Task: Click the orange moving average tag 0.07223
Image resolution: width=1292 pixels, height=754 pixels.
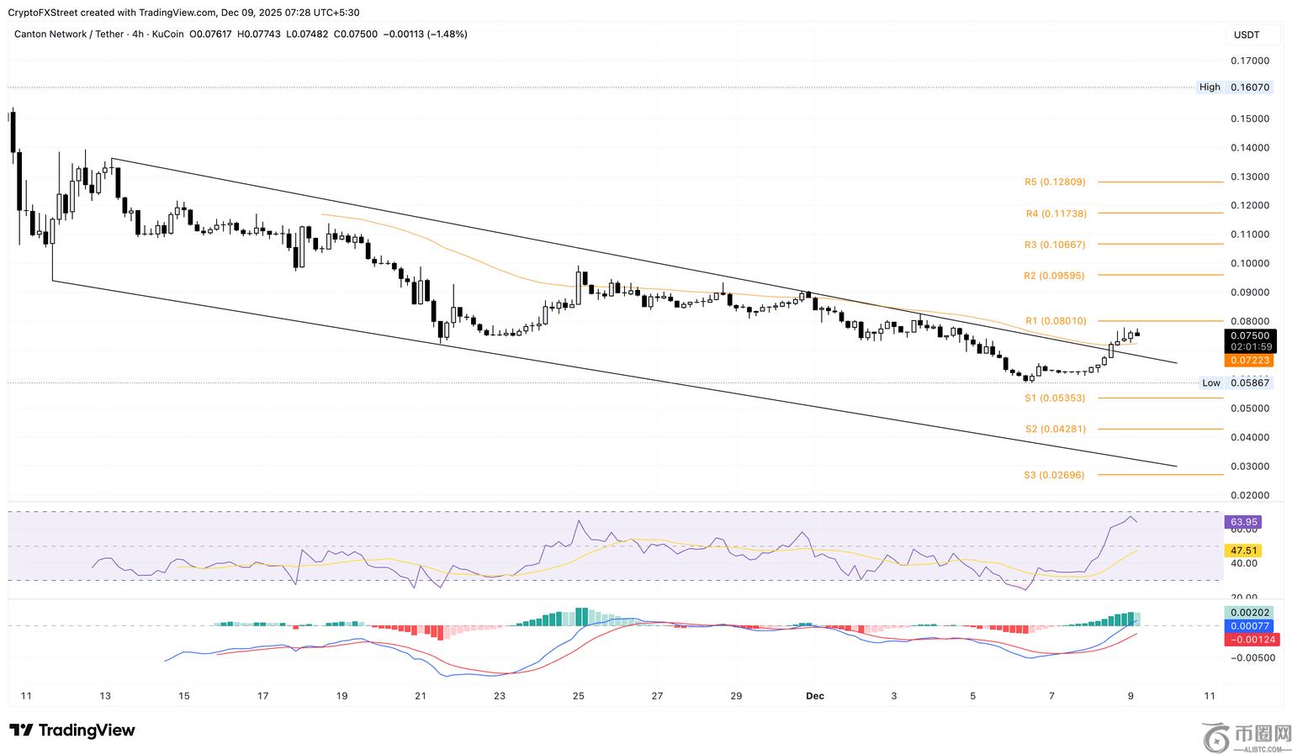Action: point(1250,361)
